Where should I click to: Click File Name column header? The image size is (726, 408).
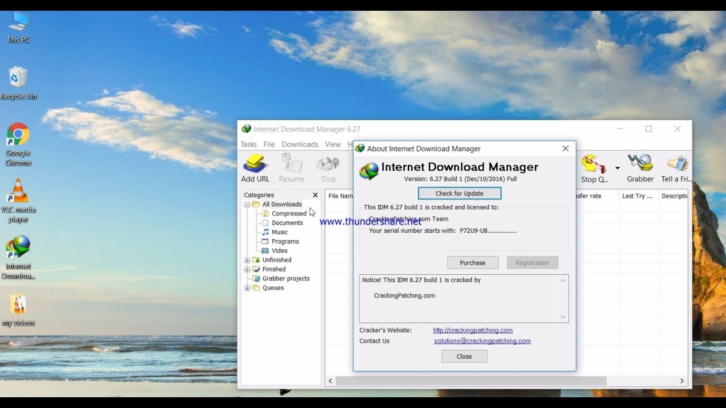[x=340, y=196]
